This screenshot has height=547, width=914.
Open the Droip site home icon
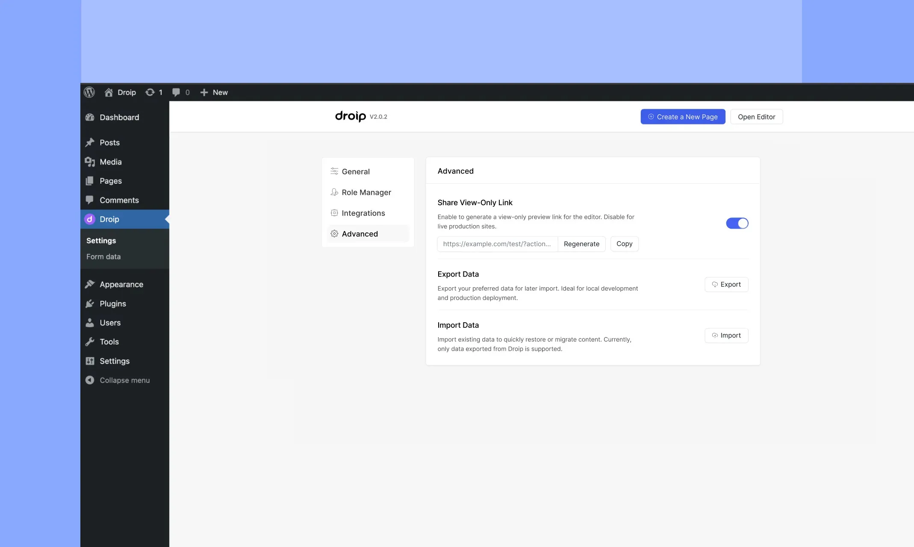pos(109,92)
